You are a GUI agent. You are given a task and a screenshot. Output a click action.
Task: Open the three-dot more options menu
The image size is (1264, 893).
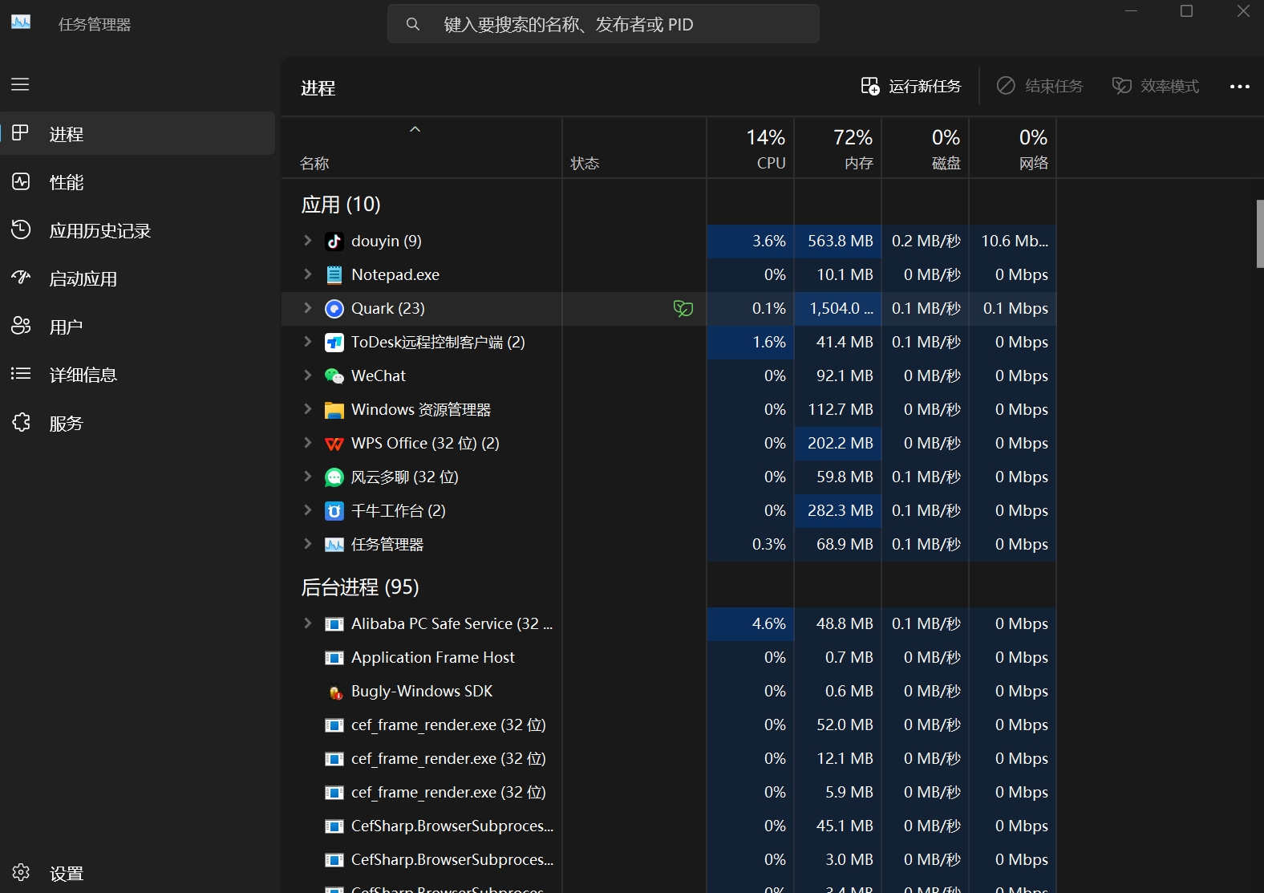(1239, 87)
